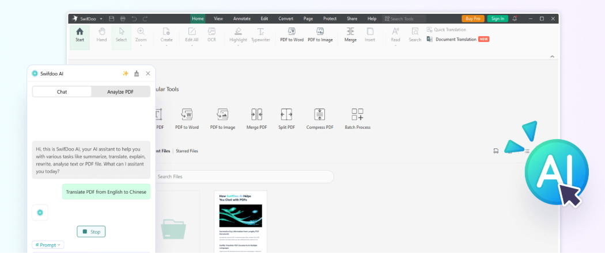The height and width of the screenshot is (254, 605).
Task: Click the delivery truck icon above file list
Action: point(496,151)
